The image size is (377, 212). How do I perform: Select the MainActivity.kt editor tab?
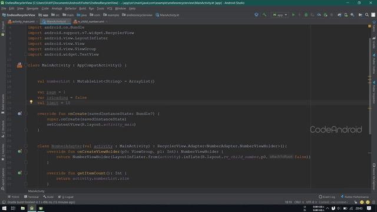(56, 21)
